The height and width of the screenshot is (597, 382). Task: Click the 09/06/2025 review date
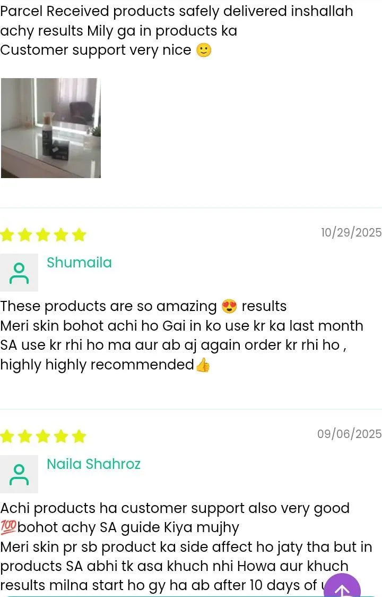coord(349,434)
